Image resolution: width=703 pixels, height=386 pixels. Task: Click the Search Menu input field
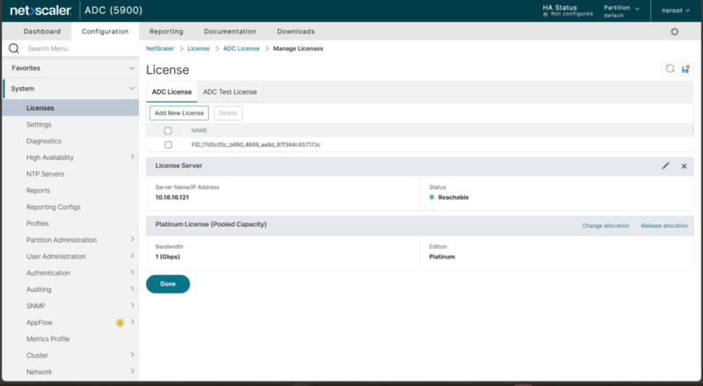tap(81, 48)
